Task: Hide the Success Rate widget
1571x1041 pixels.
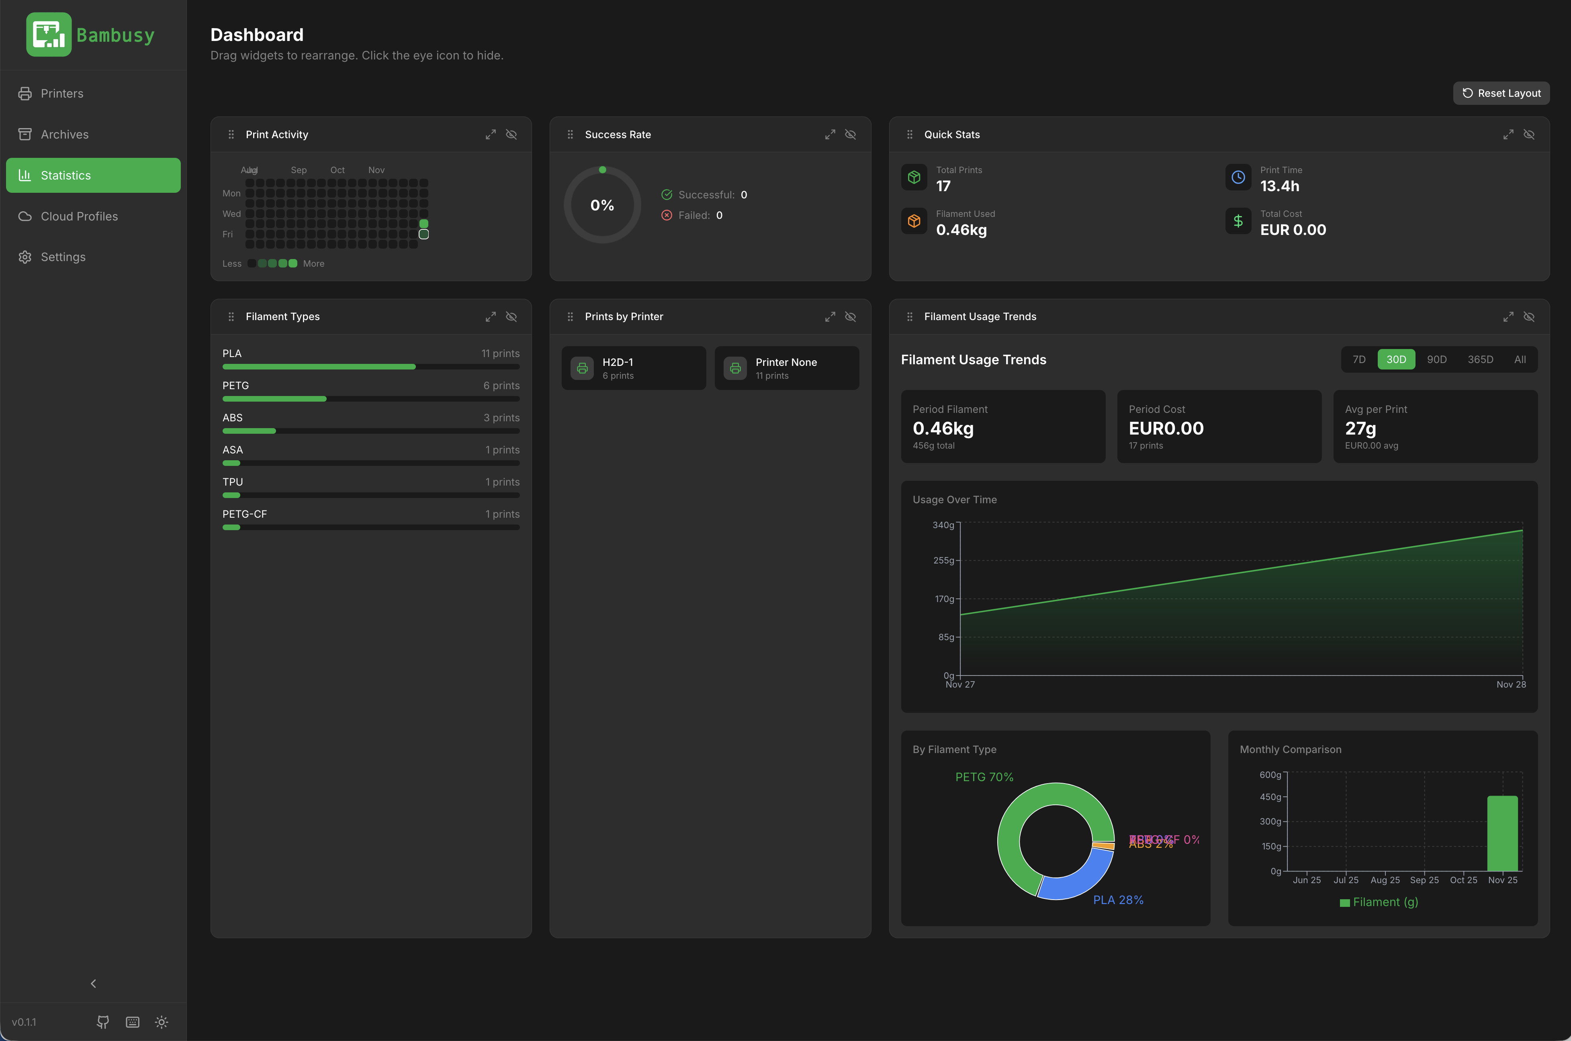Action: click(851, 134)
